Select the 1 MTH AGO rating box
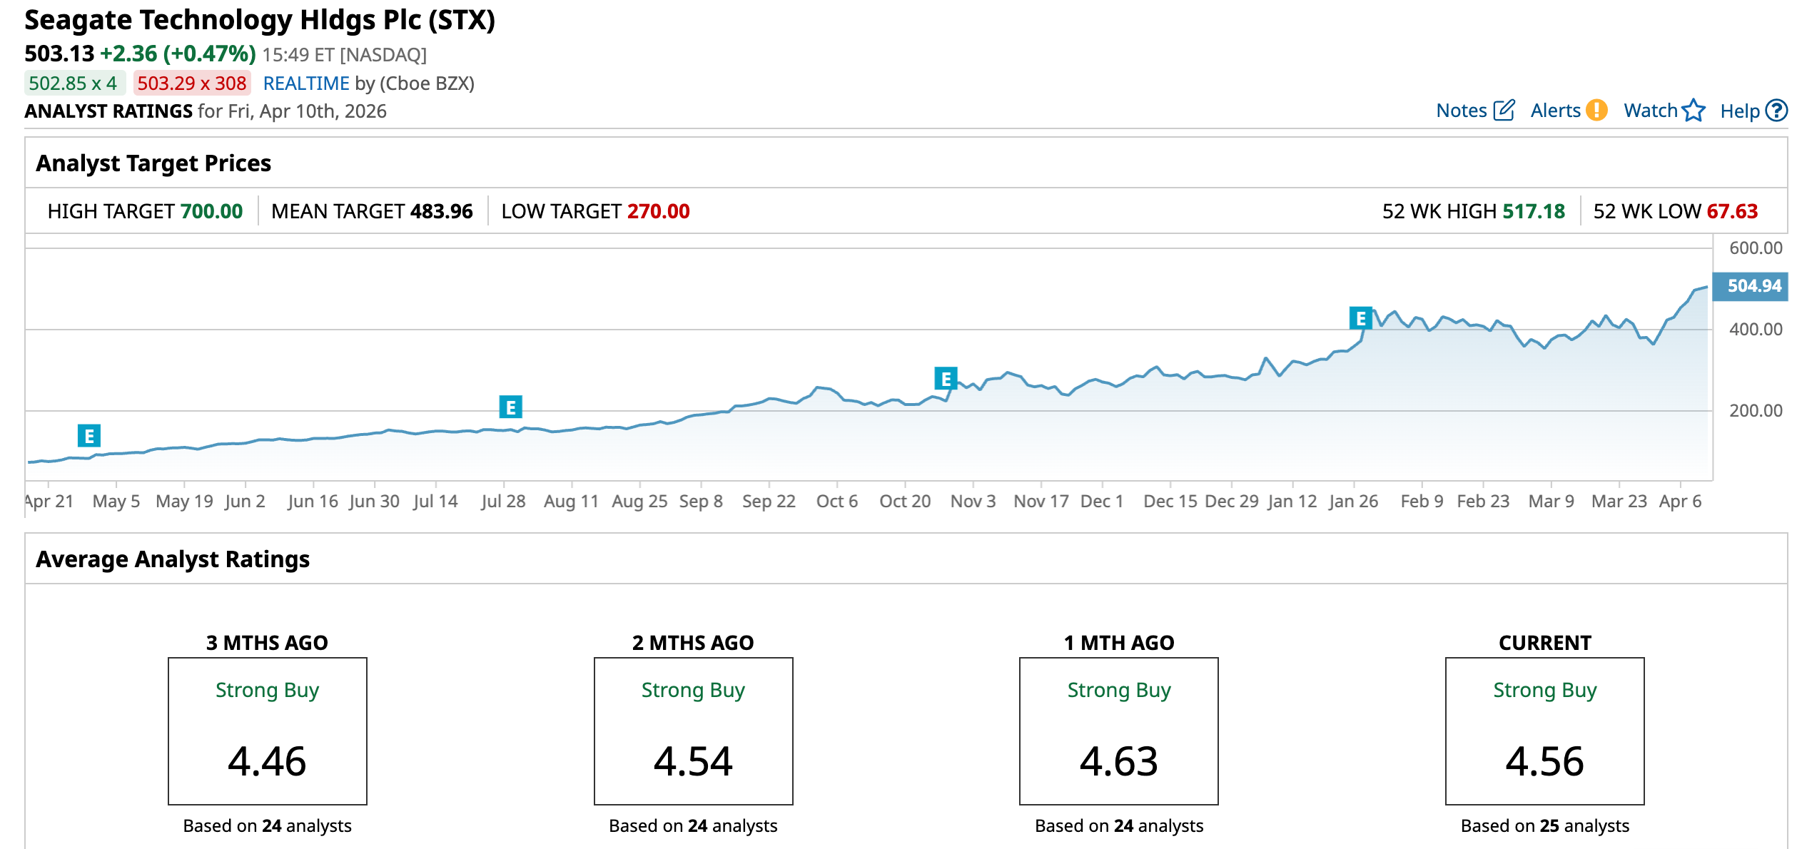 tap(1118, 731)
